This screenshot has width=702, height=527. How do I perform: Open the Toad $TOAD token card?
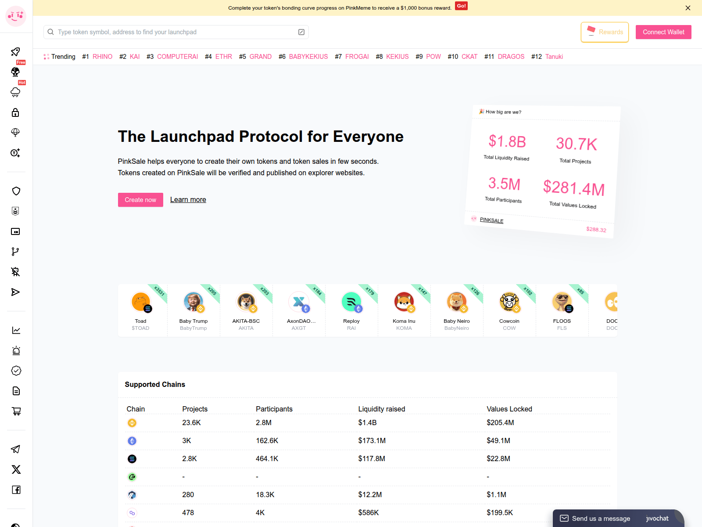coord(141,310)
